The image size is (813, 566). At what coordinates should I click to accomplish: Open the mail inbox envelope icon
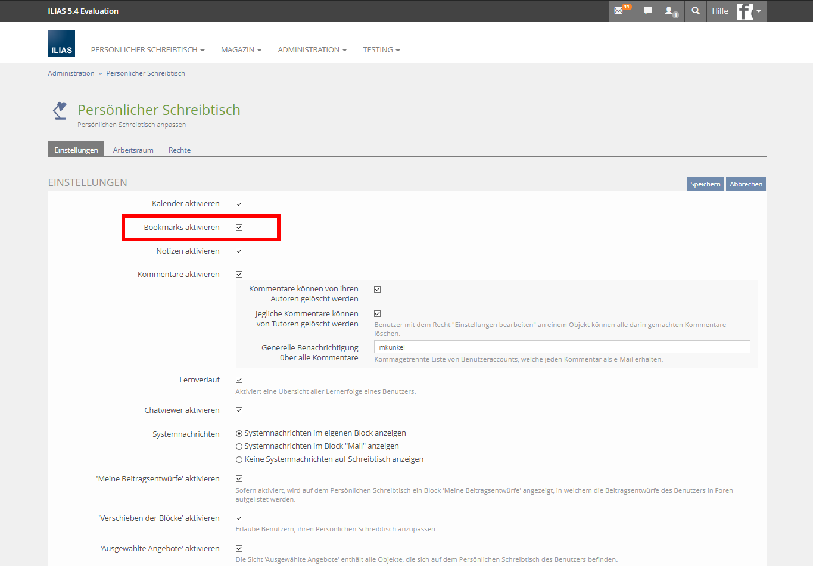pyautogui.click(x=619, y=11)
